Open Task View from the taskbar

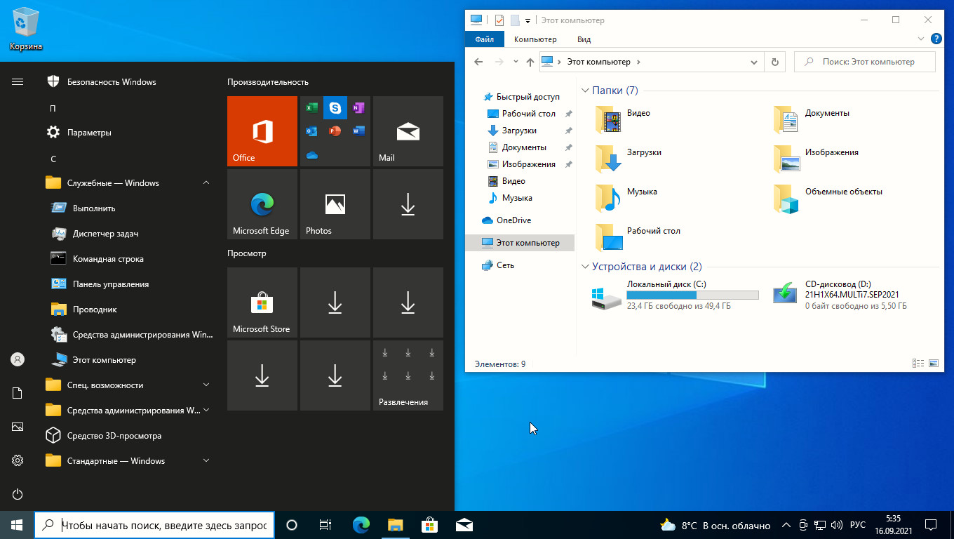click(x=325, y=525)
